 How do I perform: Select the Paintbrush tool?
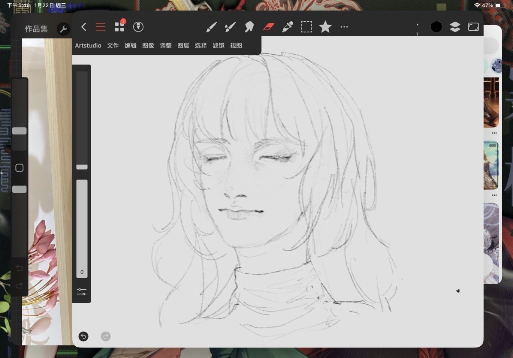coord(212,27)
